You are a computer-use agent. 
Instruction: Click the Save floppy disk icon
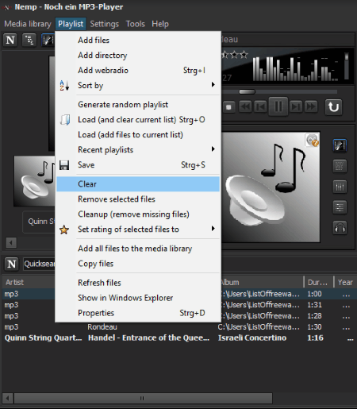click(64, 165)
